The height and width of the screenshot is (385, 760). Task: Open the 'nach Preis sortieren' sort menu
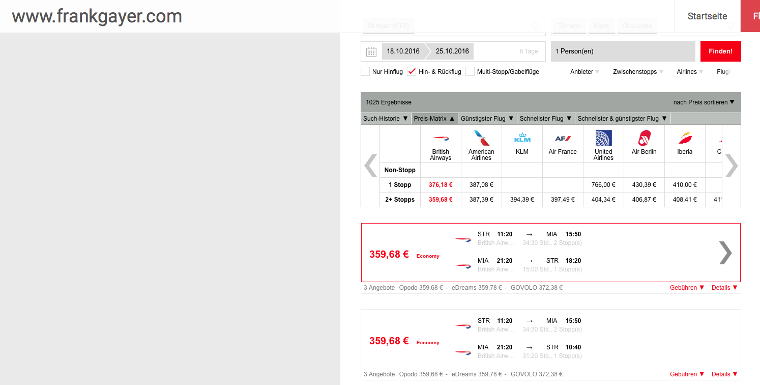tap(704, 102)
